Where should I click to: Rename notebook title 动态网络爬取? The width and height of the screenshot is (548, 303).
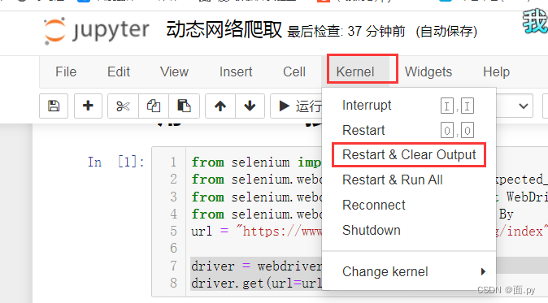point(224,29)
